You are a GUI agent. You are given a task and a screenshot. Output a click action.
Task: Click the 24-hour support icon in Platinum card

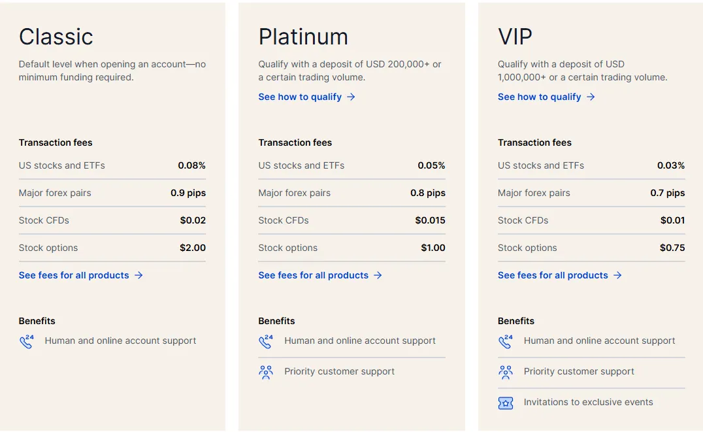[266, 341]
